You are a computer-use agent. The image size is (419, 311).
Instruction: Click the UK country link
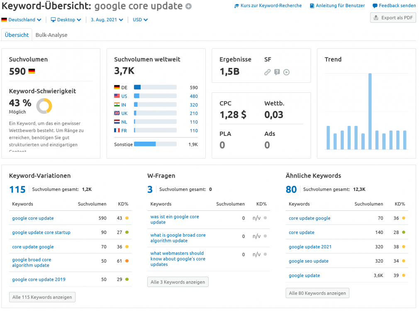point(124,113)
